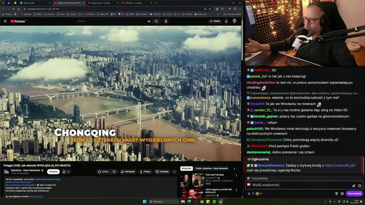Click the taskbar Wyszukaj search box
Screen dimensions: 365x205
pos(164,202)
